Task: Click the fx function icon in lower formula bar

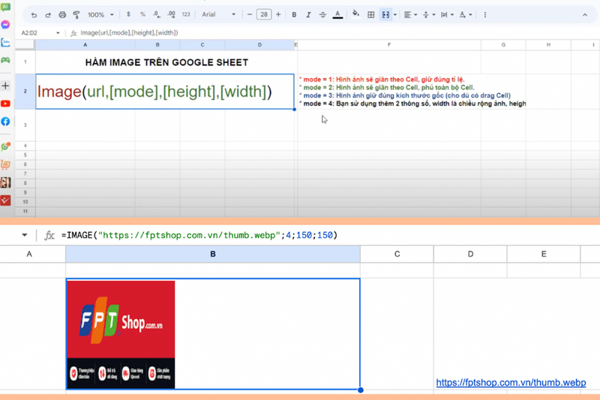Action: pyautogui.click(x=49, y=236)
